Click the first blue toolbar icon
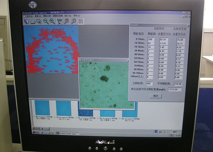213x152 pixels. click(26, 21)
